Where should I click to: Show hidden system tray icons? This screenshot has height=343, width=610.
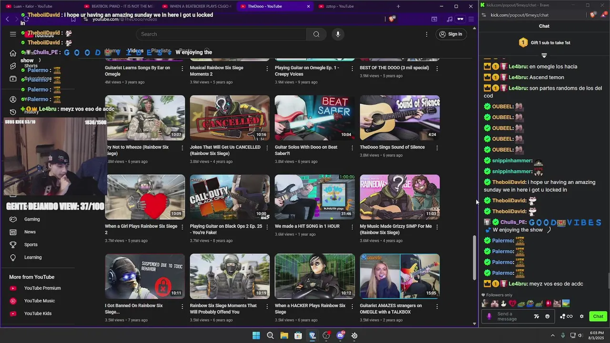553,335
